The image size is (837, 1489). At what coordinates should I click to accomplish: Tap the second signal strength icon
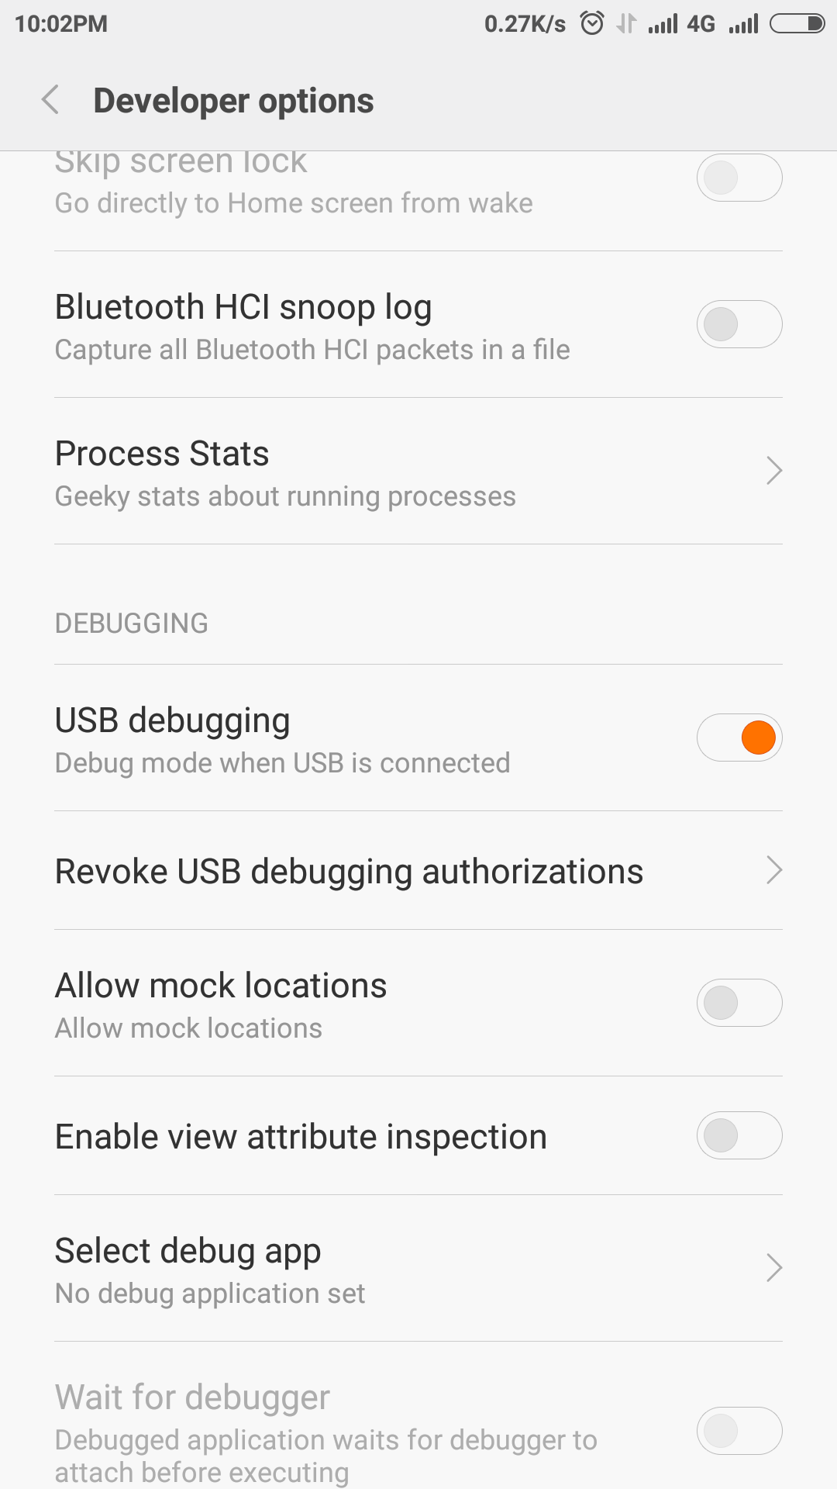pyautogui.click(x=743, y=24)
